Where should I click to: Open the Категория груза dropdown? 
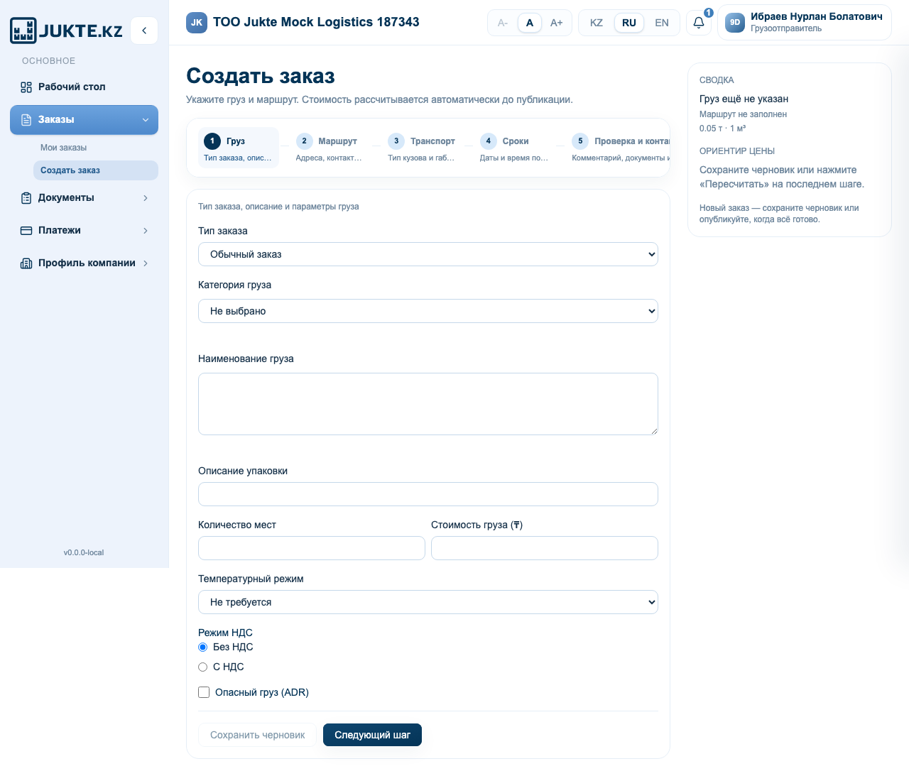[x=428, y=311]
